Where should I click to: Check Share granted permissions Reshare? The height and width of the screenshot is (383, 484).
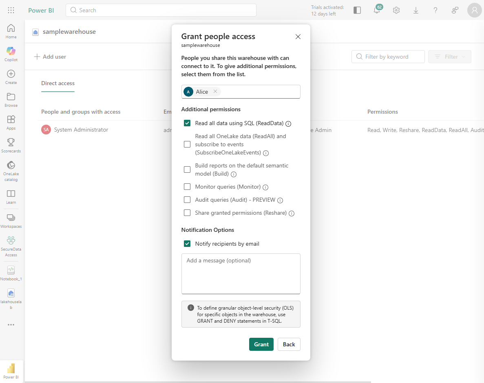click(187, 213)
